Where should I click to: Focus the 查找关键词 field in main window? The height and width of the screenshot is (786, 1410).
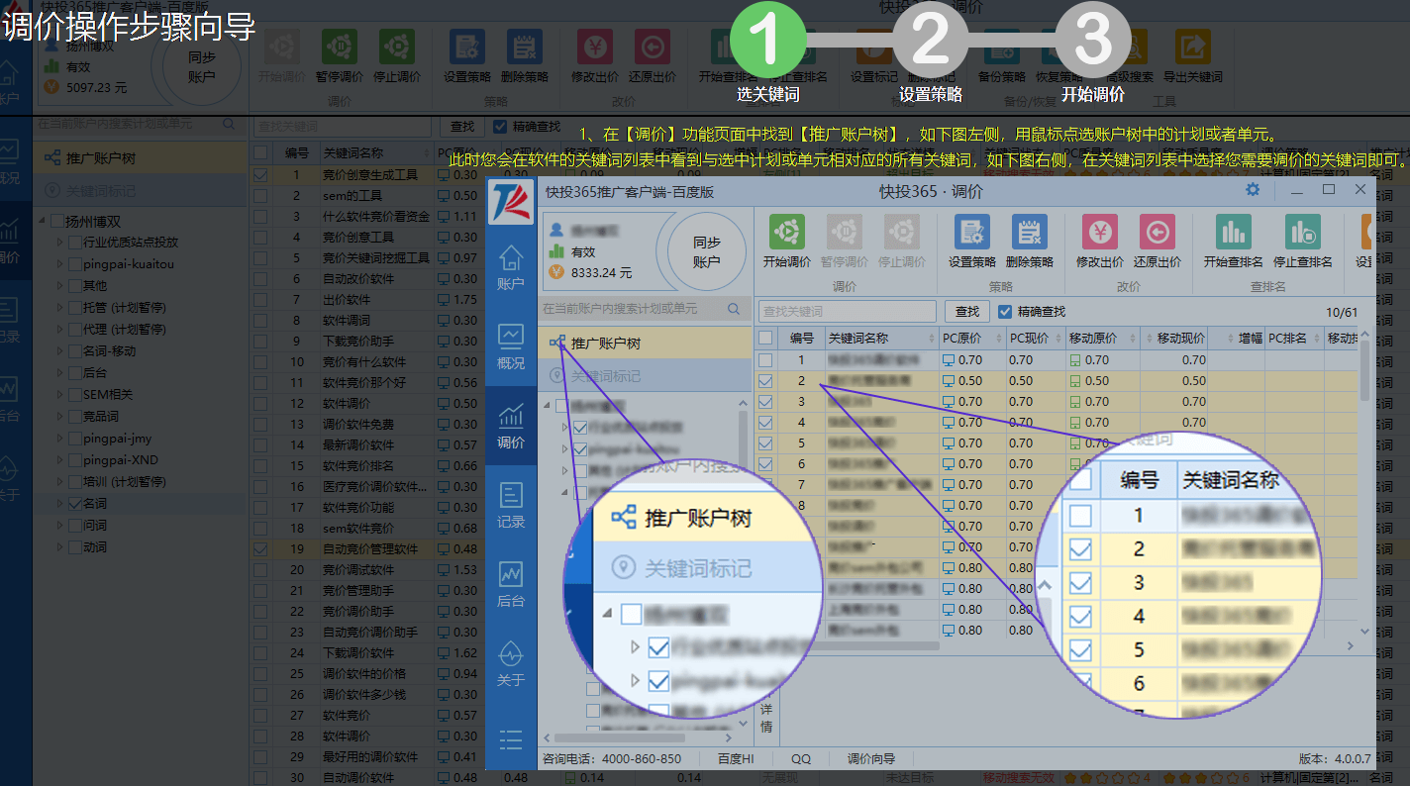(x=343, y=127)
